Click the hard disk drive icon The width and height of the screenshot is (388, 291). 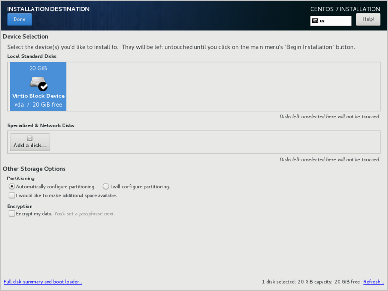coord(37,81)
